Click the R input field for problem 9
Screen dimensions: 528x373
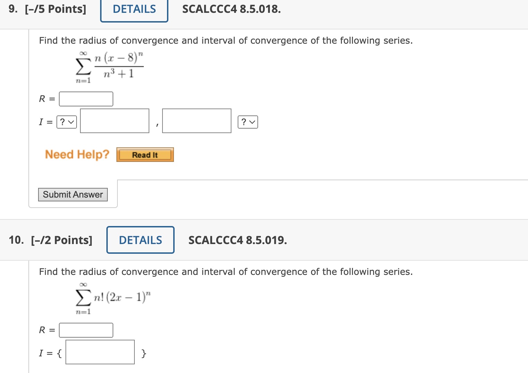tap(86, 99)
